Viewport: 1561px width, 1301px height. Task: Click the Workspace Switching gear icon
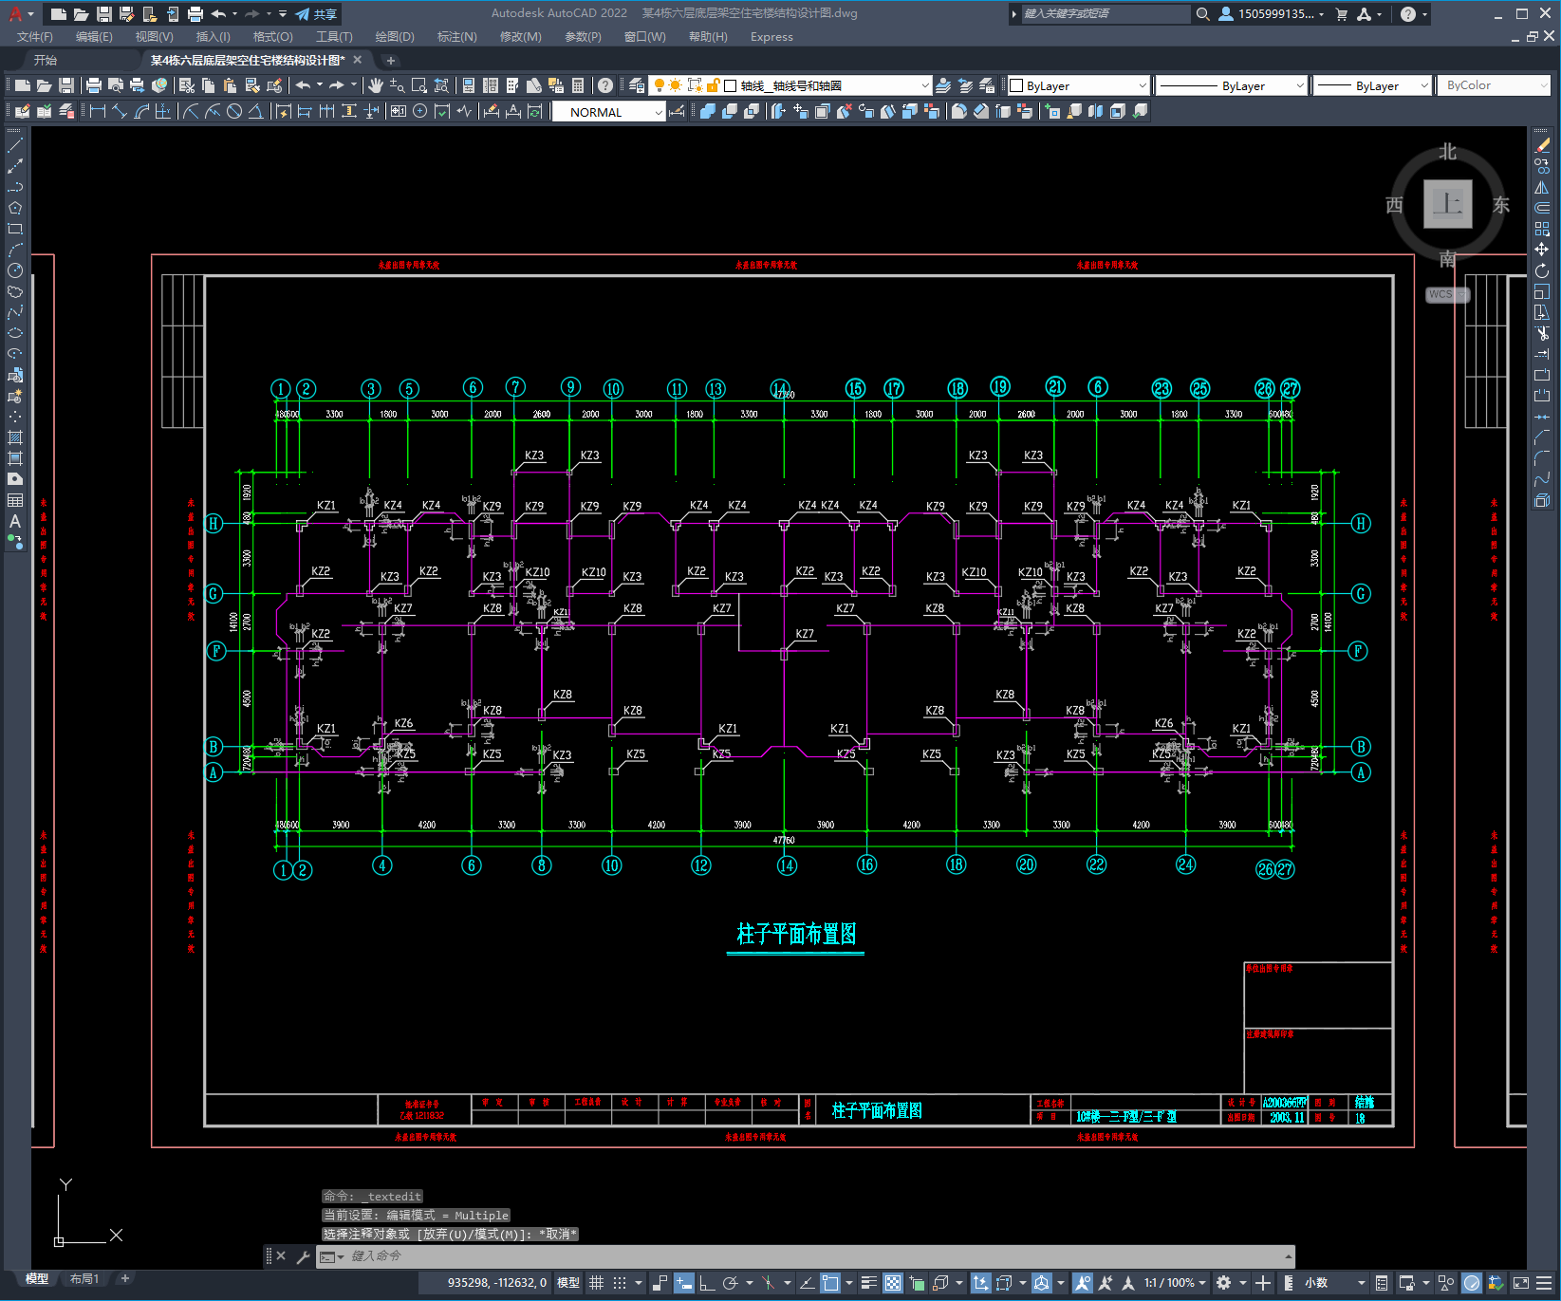(1224, 1283)
